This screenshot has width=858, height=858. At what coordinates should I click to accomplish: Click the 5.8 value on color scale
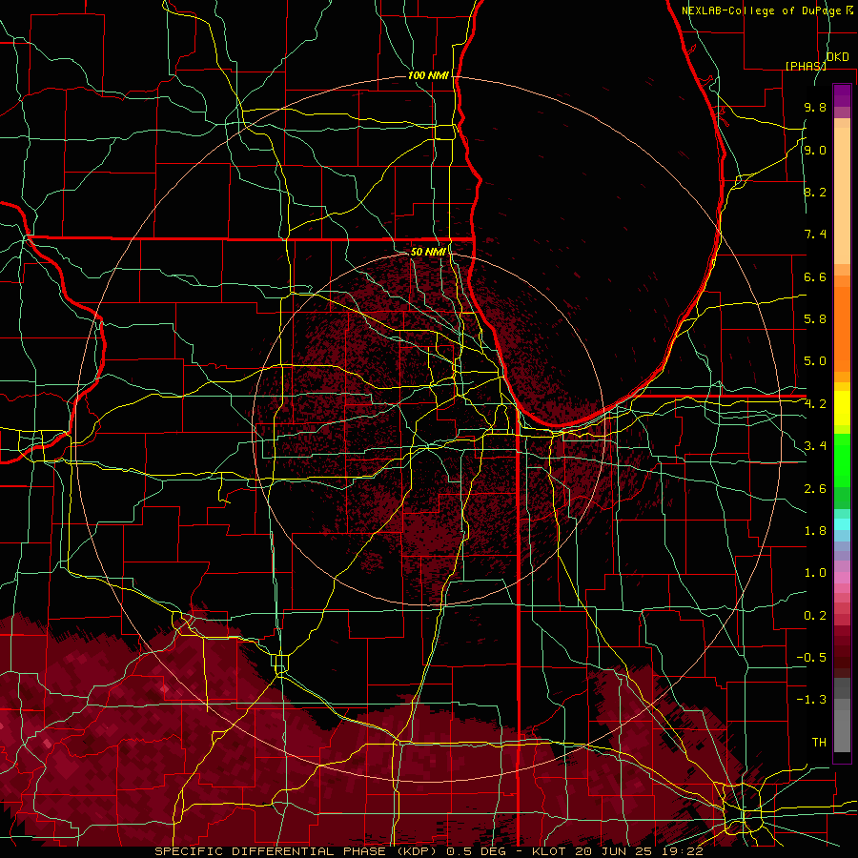815,319
